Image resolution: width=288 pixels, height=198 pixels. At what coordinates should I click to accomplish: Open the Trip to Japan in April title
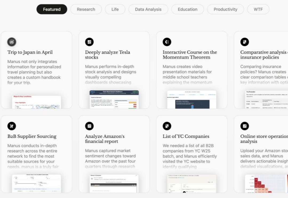point(30,52)
